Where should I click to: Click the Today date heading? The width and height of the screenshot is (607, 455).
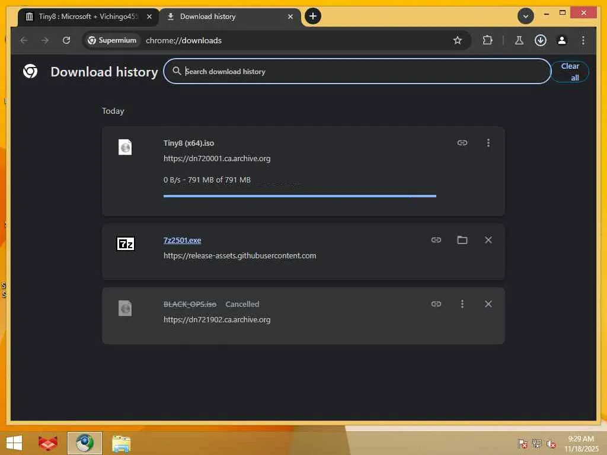[x=113, y=111]
